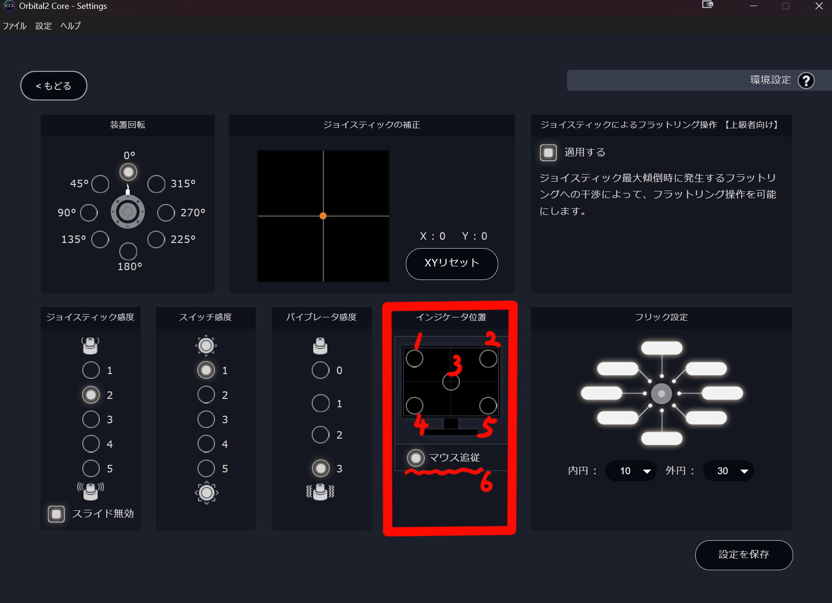Screen dimensions: 832x603
Task: Click the low joystick sensitivity icon
Action: point(90,346)
